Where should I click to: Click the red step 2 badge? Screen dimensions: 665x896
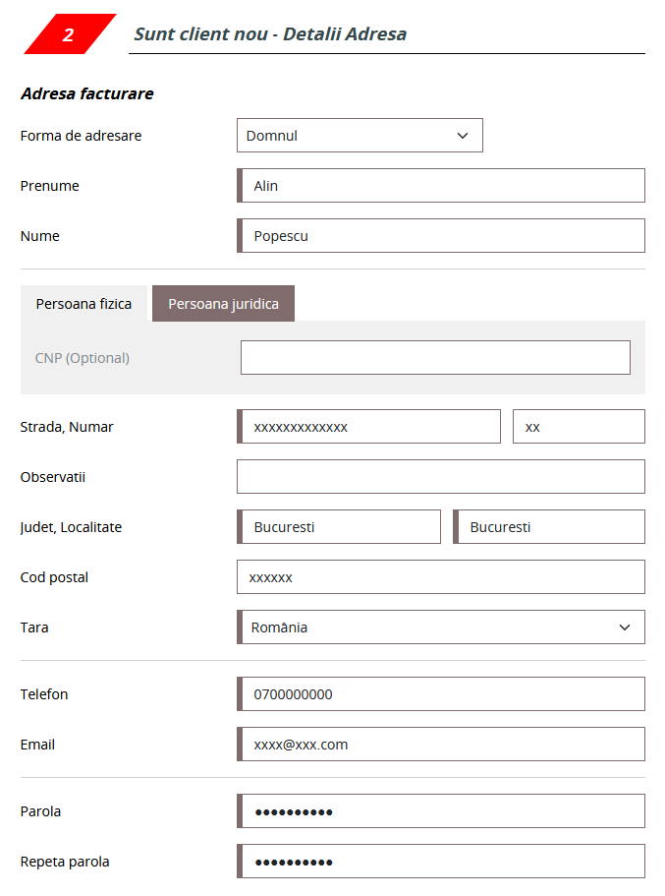(x=69, y=34)
